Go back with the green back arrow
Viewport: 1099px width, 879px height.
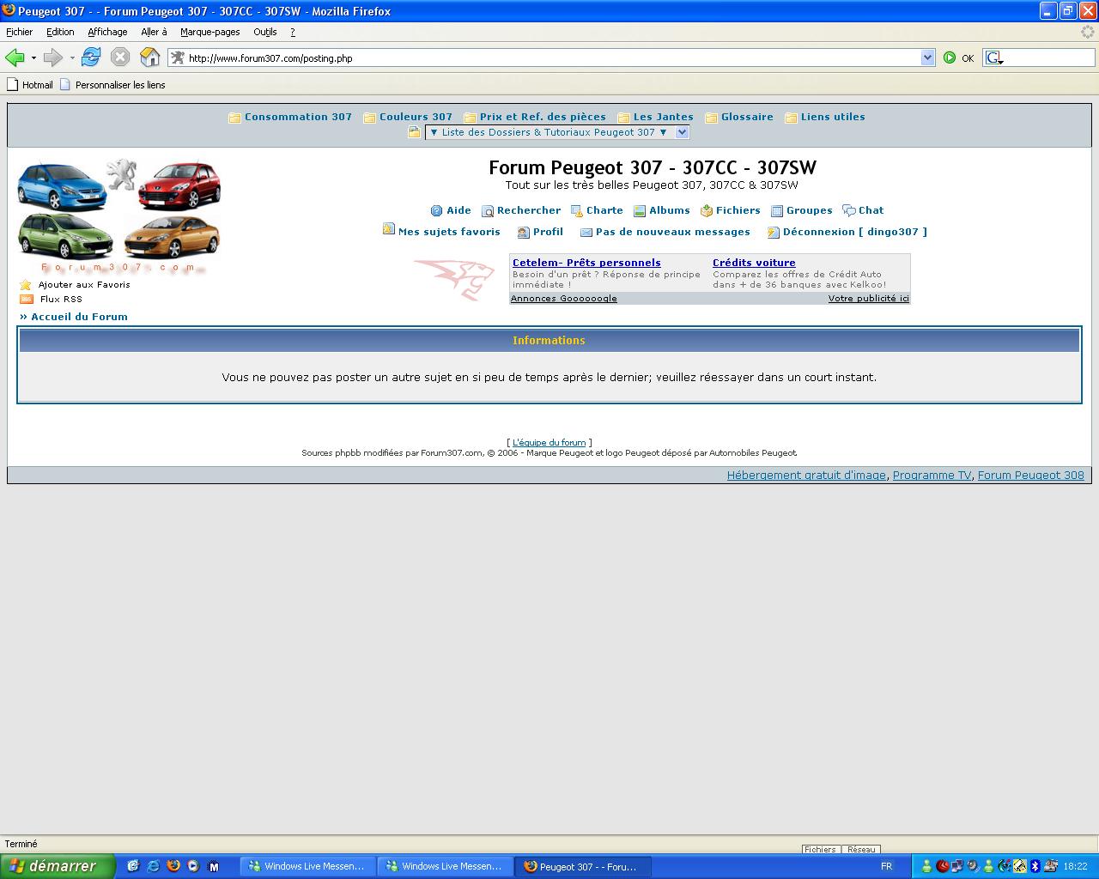(15, 58)
